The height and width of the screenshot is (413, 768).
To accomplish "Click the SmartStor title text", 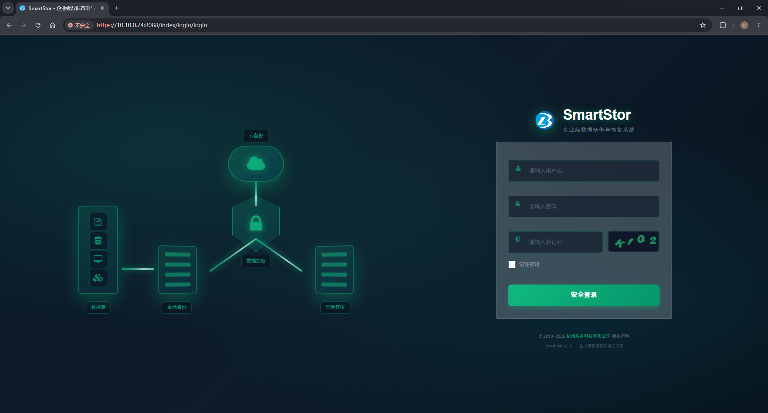I will pyautogui.click(x=597, y=115).
